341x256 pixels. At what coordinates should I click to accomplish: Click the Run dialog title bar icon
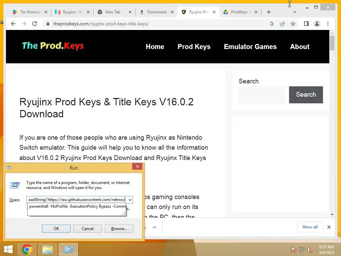(x=9, y=168)
